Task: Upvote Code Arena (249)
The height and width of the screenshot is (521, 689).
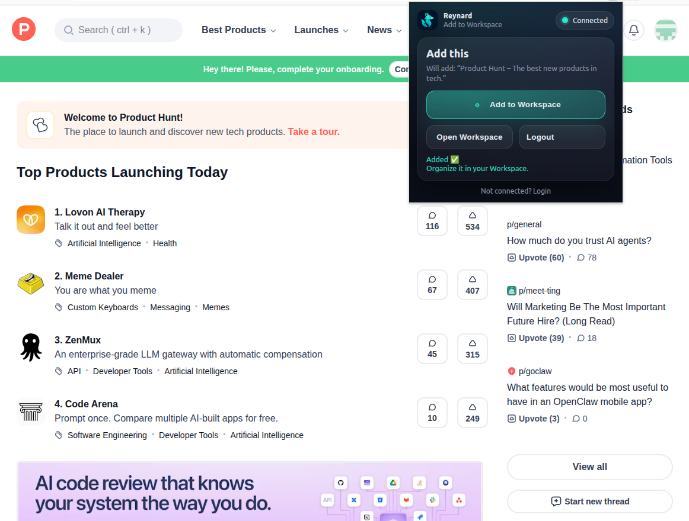Action: coord(473,413)
